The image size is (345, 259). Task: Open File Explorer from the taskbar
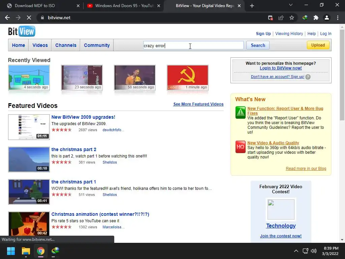click(26, 251)
